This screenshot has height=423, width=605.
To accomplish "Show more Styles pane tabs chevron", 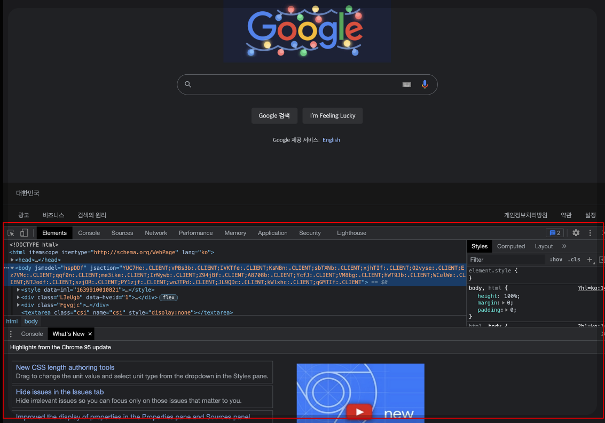I will pyautogui.click(x=564, y=246).
